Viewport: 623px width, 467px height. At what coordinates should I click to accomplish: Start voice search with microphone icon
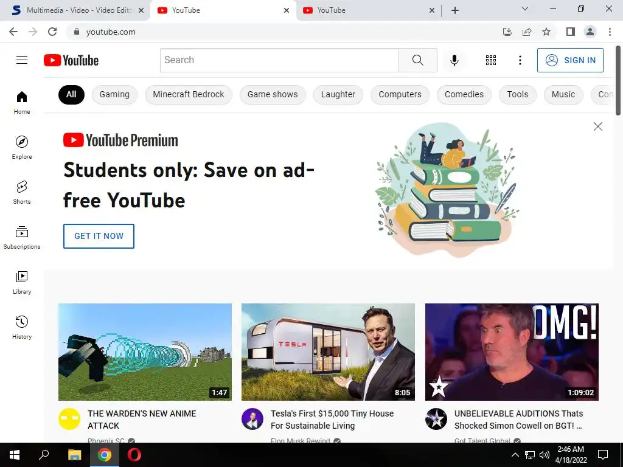pos(454,60)
